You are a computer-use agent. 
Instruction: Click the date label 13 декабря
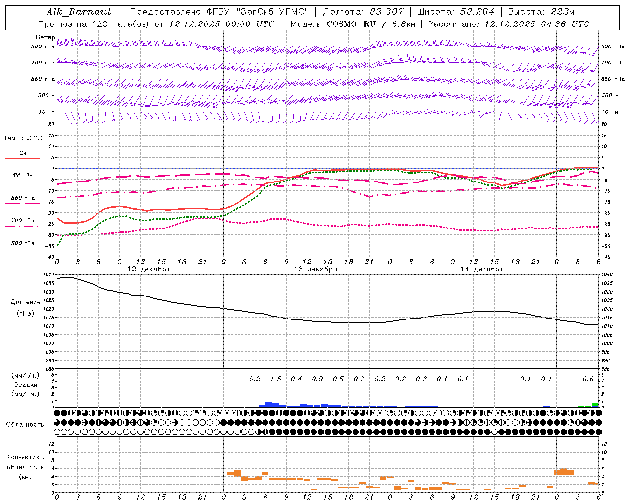(x=315, y=269)
